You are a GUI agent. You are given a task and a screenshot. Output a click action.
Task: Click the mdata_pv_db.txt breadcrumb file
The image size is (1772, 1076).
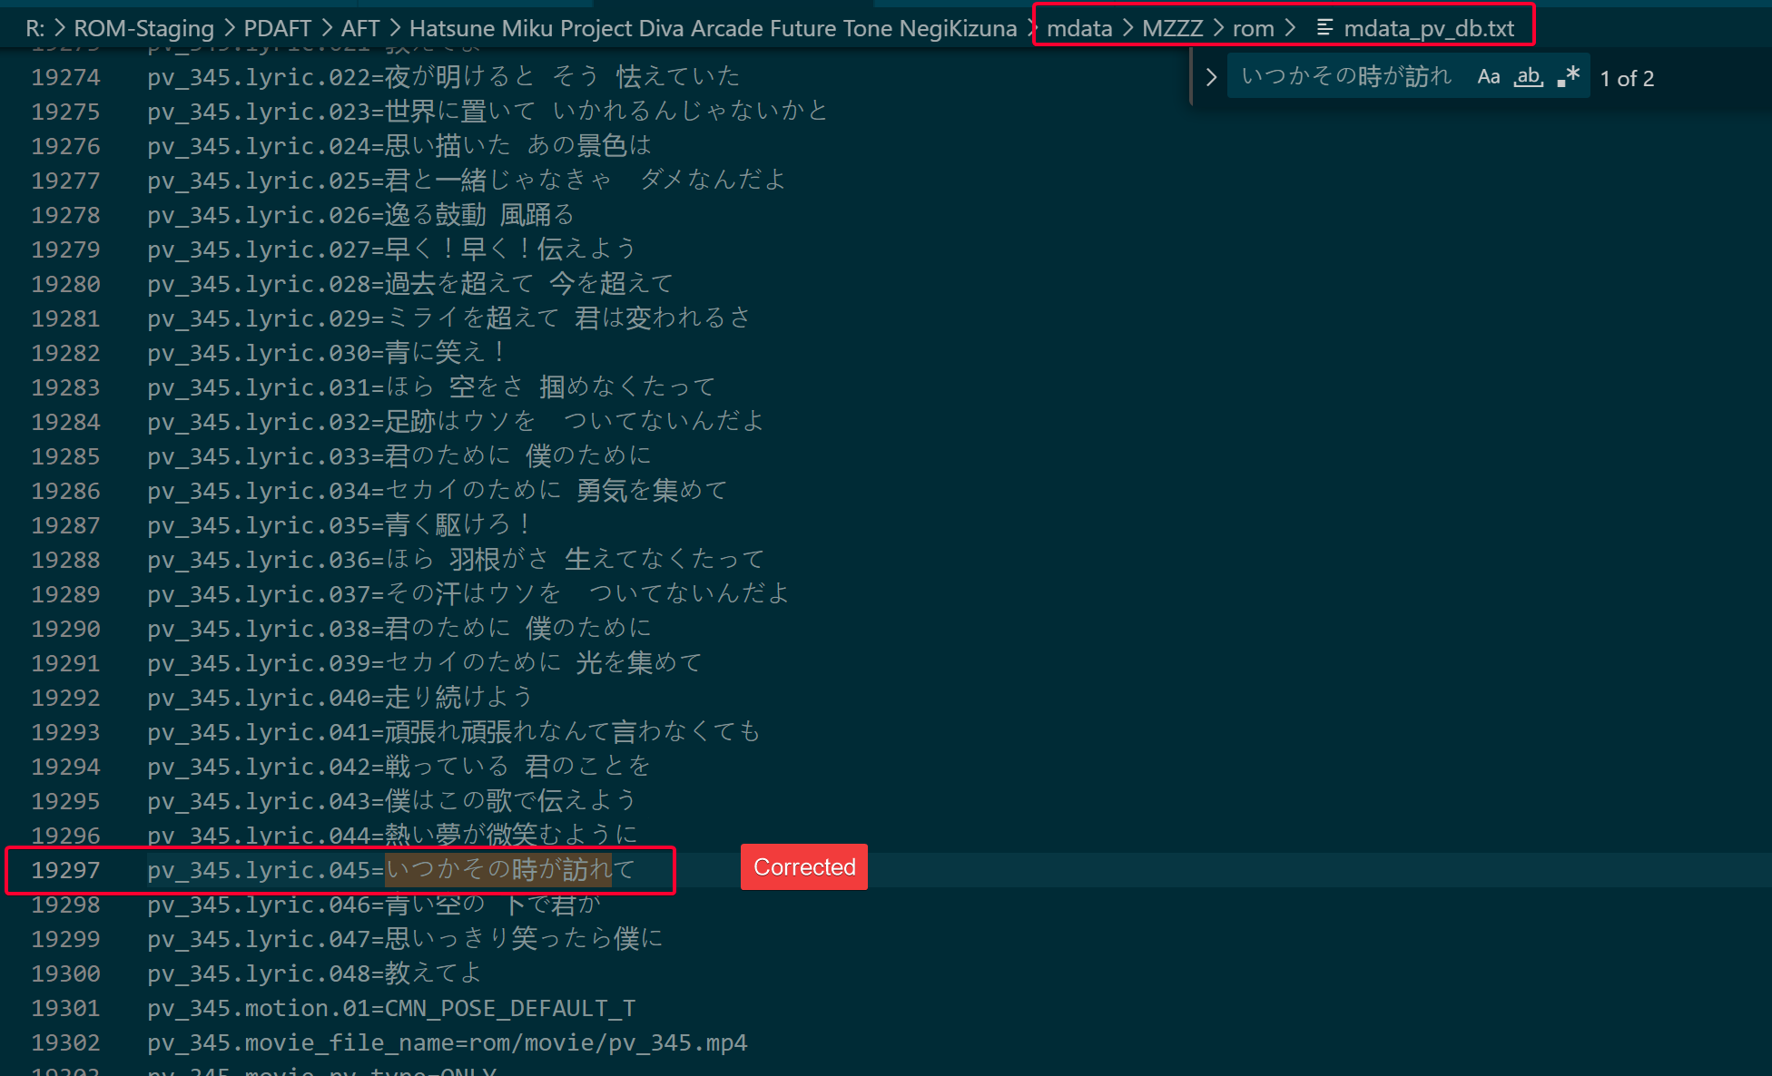[x=1429, y=28]
